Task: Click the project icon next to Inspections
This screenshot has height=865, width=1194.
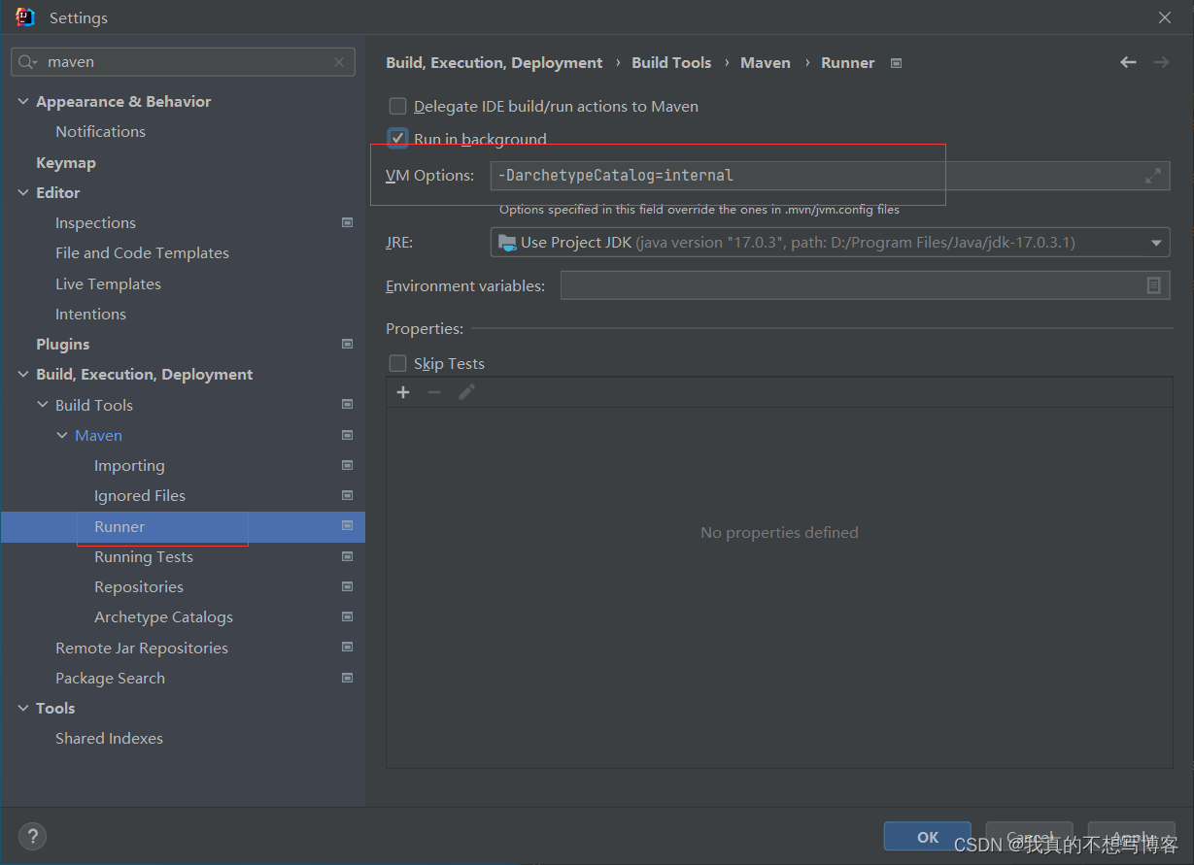Action: (347, 222)
